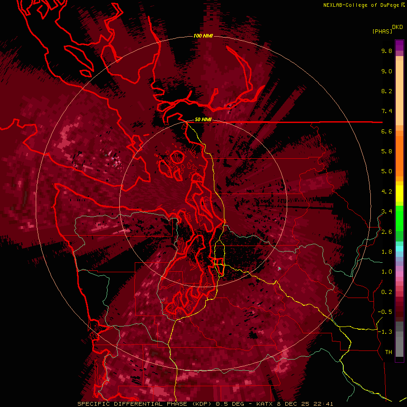
Task: Click the 9.0 scale value
Action: pos(387,71)
